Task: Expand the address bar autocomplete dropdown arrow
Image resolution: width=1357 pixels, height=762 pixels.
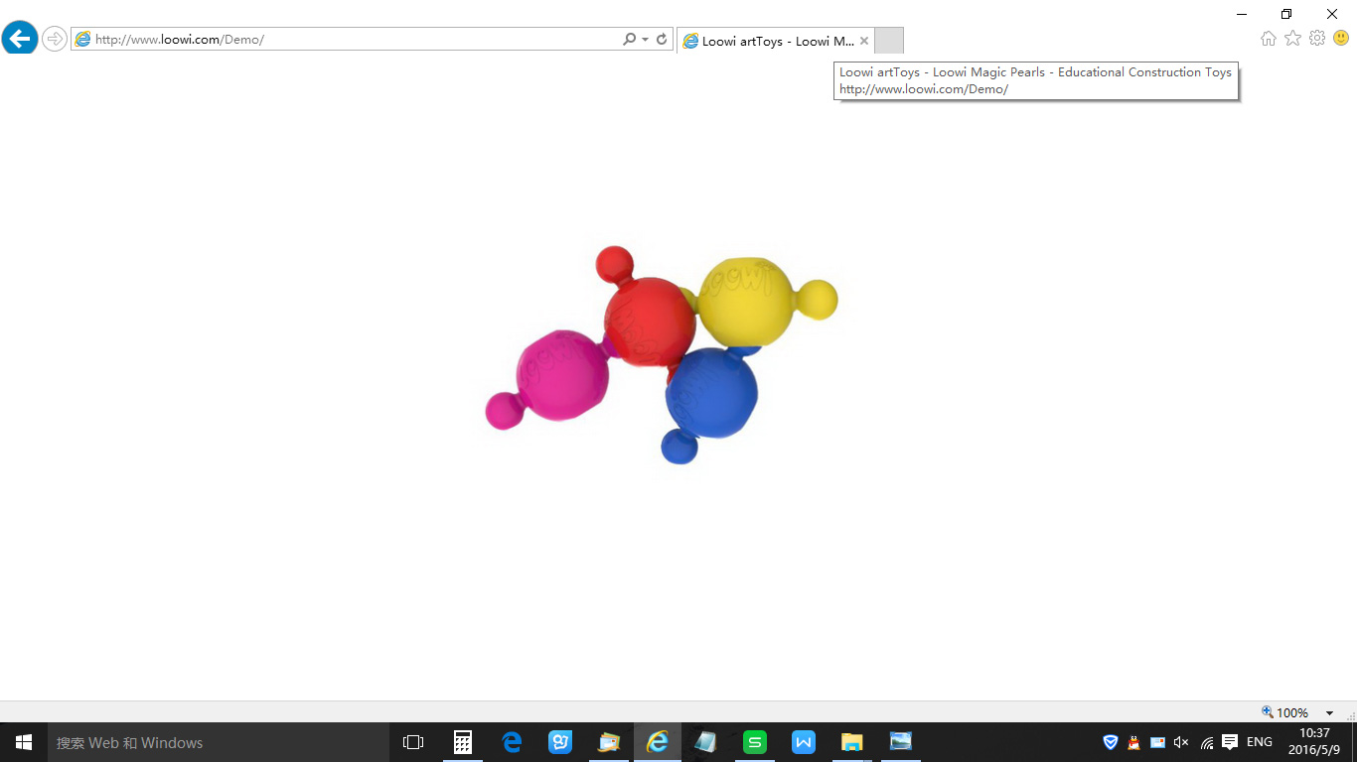Action: tap(646, 40)
